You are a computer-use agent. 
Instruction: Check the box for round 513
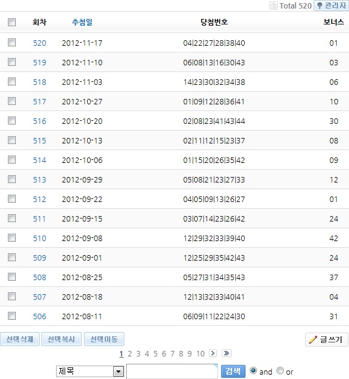coord(12,179)
